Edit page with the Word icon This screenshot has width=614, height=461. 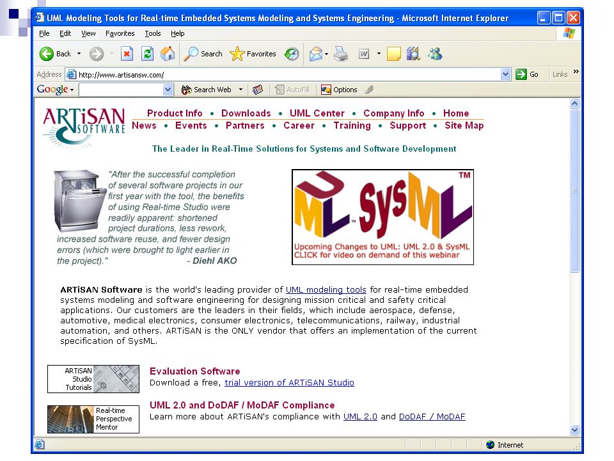[x=364, y=54]
